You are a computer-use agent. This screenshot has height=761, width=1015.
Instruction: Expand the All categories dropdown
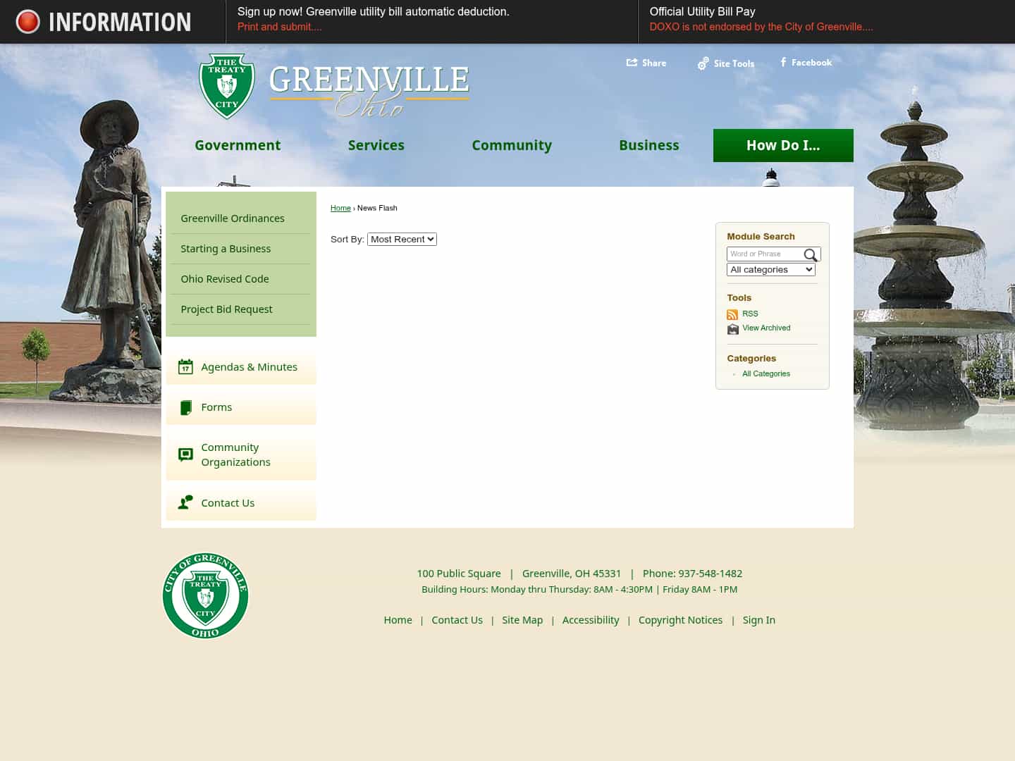pos(770,269)
